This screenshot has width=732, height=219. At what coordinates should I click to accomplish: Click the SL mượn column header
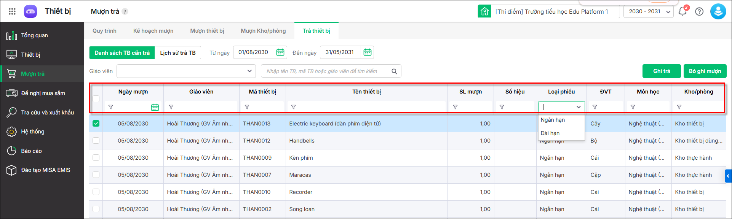[x=470, y=92]
